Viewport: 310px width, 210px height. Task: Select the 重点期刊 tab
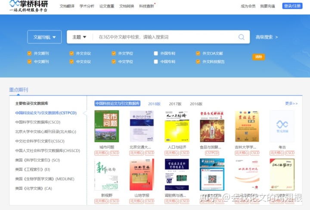19,90
